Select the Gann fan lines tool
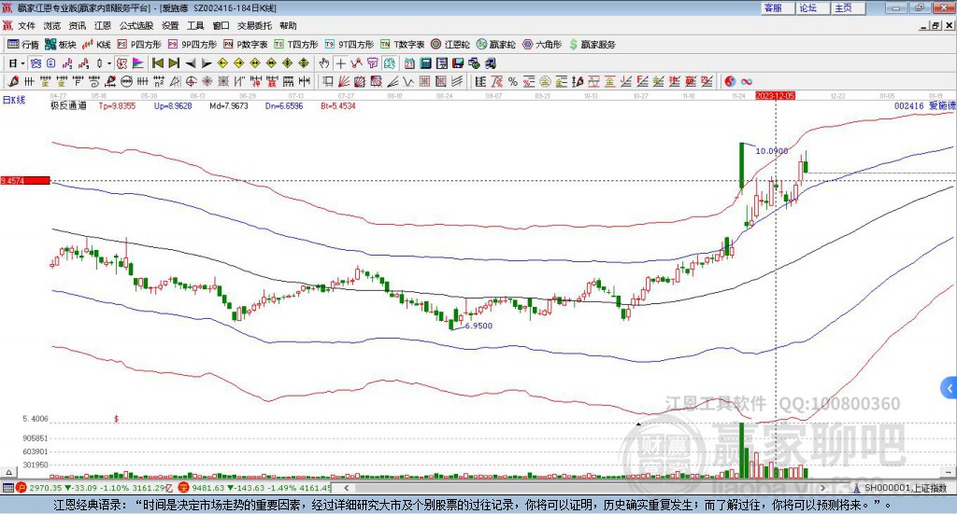The height and width of the screenshot is (514, 957). [x=344, y=81]
